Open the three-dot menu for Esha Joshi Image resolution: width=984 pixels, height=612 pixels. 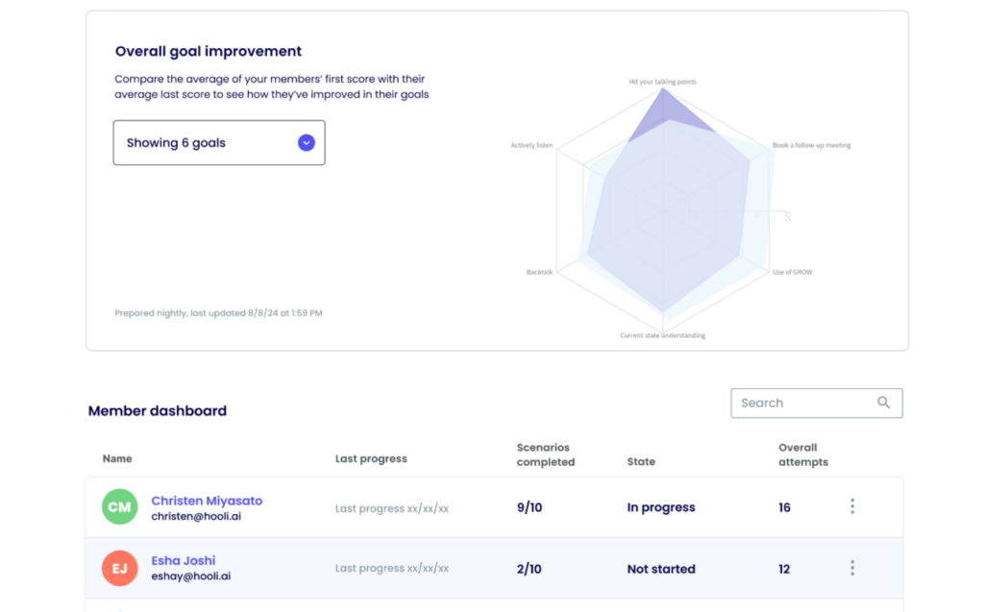[851, 568]
